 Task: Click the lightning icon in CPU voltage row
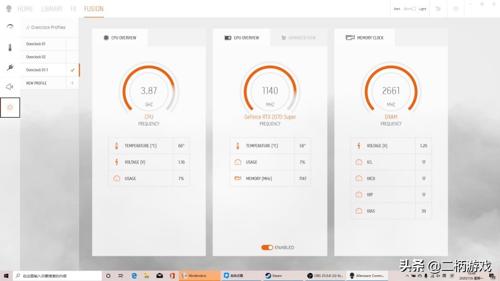(x=116, y=162)
